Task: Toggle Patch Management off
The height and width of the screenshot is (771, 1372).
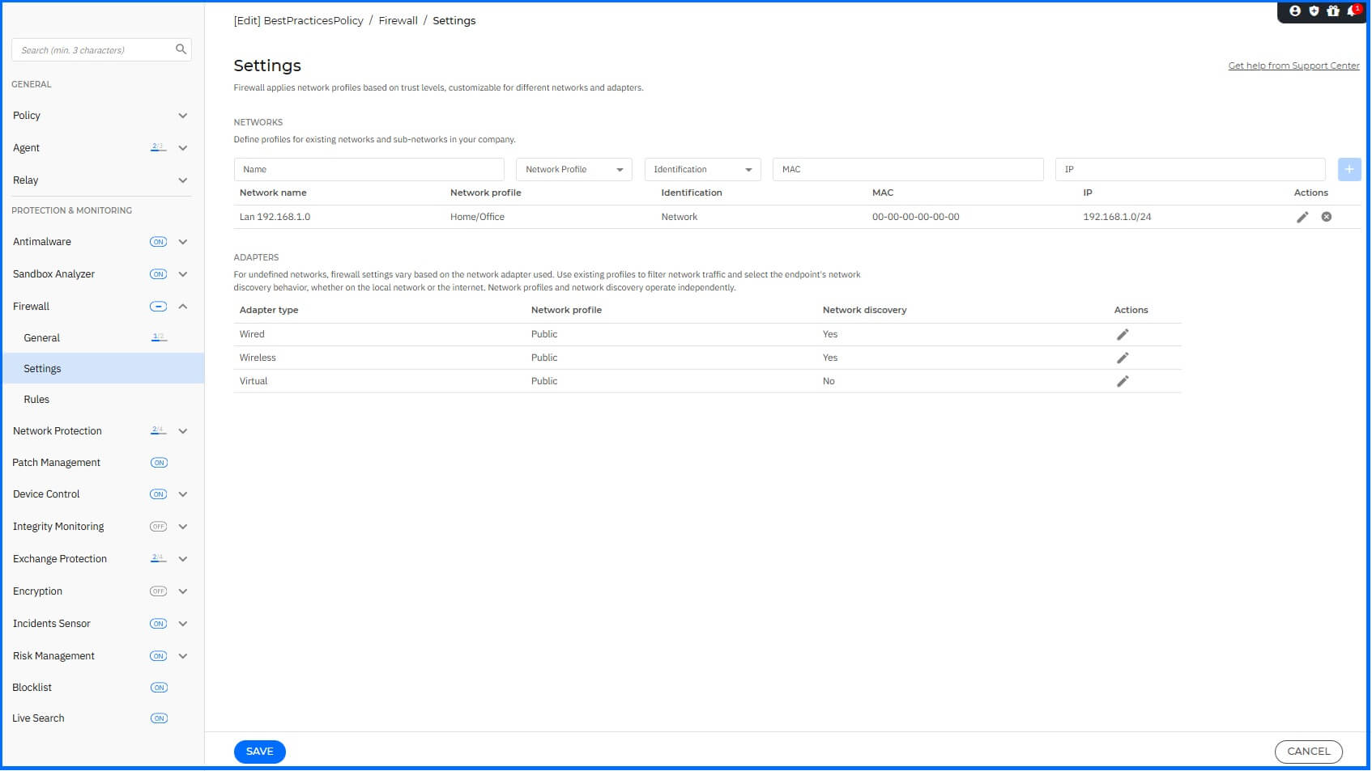Action: coord(159,462)
